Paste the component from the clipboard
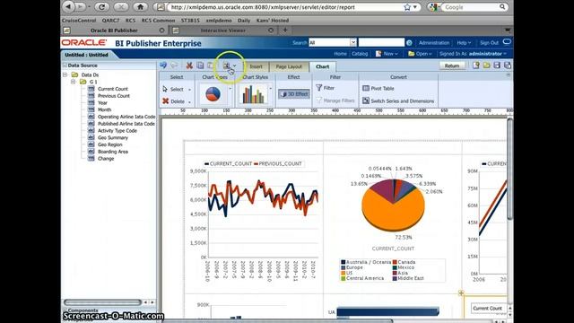The image size is (574, 323). tap(211, 65)
